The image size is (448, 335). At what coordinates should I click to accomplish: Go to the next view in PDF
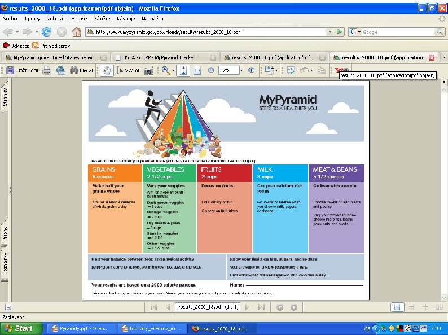(294, 307)
